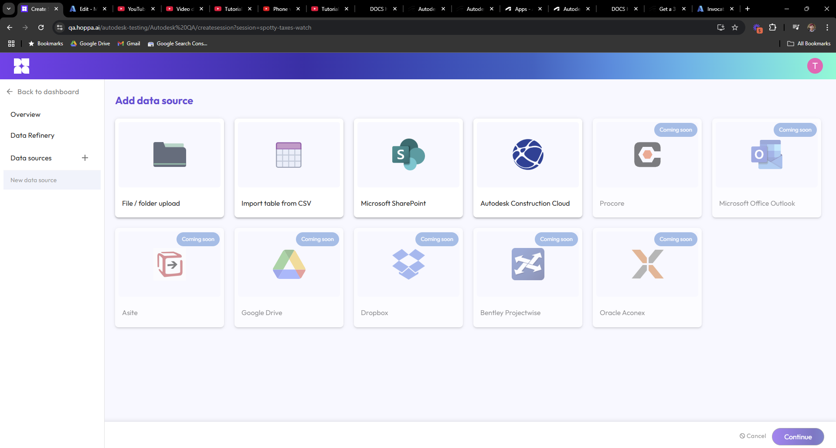The width and height of the screenshot is (836, 448).
Task: Focus the browser address bar URL
Action: point(190,27)
